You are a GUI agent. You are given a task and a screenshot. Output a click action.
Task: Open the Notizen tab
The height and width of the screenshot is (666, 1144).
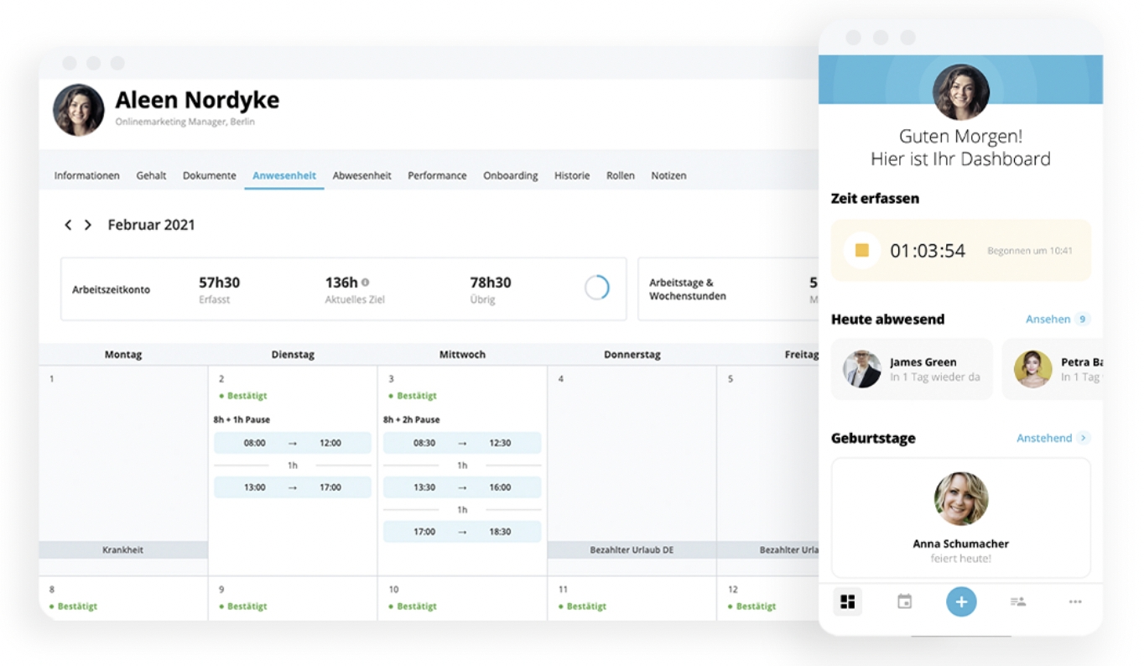tap(668, 176)
